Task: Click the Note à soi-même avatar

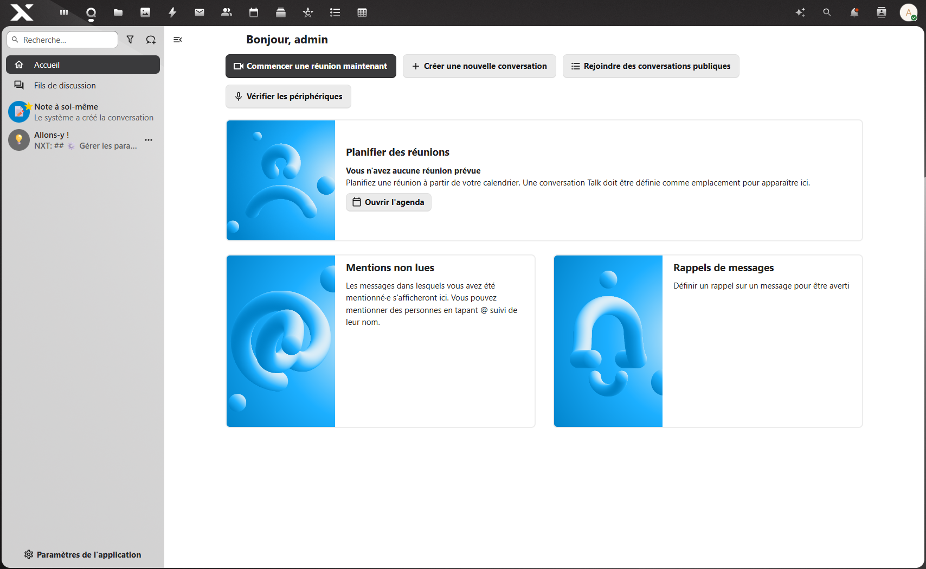Action: click(x=19, y=112)
